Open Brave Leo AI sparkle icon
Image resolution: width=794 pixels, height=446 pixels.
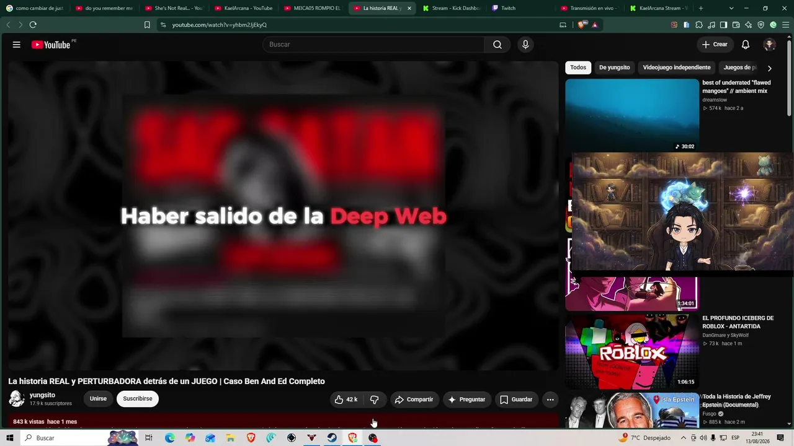749,25
